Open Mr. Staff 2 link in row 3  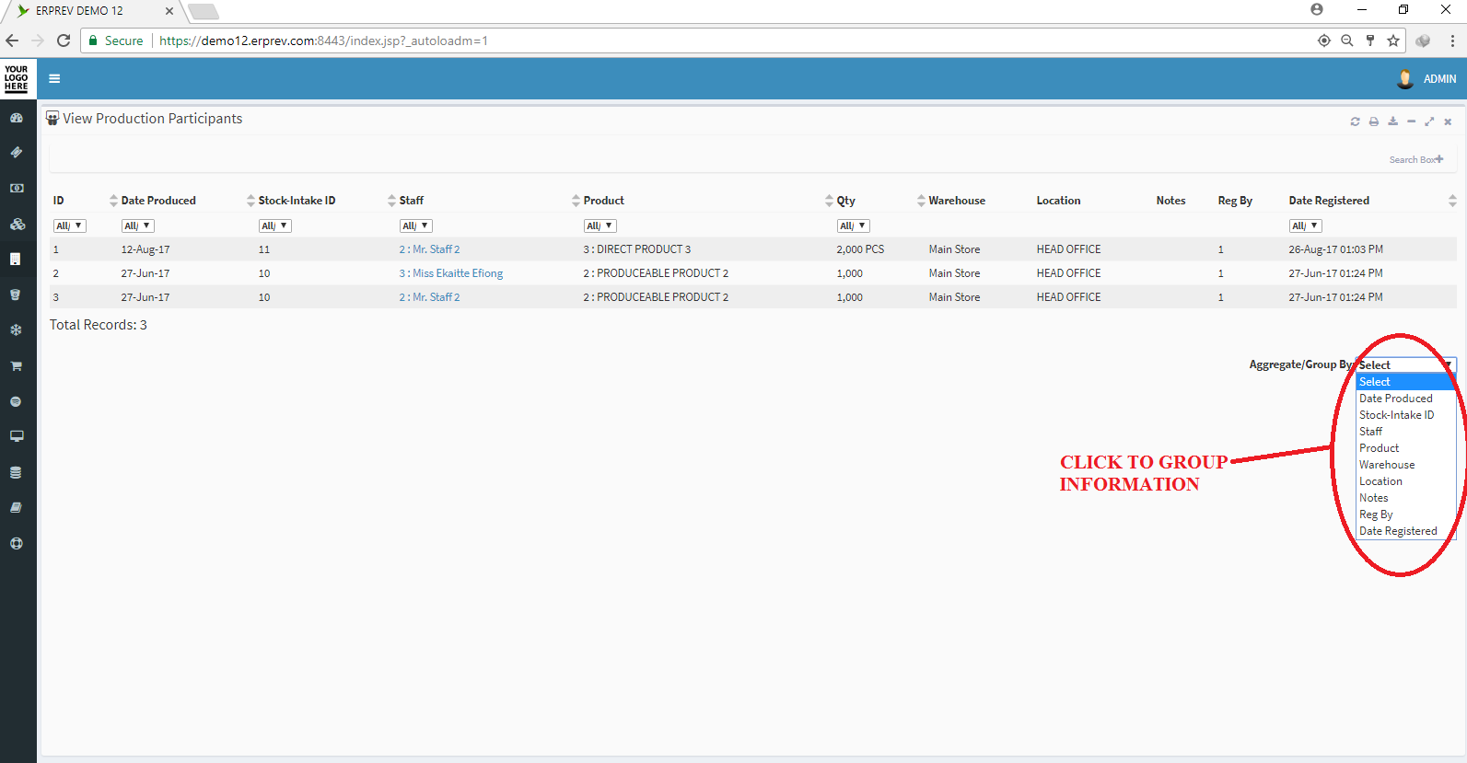(429, 297)
